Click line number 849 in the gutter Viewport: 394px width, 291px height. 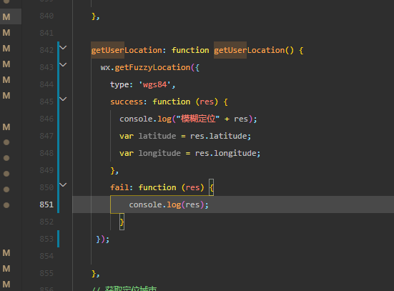pyautogui.click(x=46, y=170)
